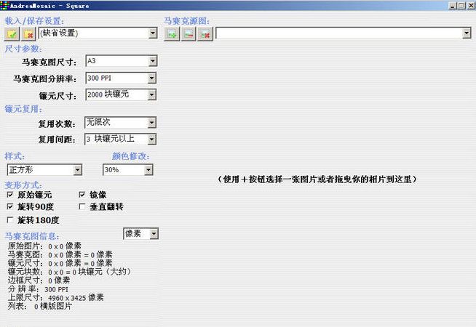The height and width of the screenshot is (327, 476).
Task: Click the 原始图片 0 x 0 像素 line
Action: [x=44, y=246]
